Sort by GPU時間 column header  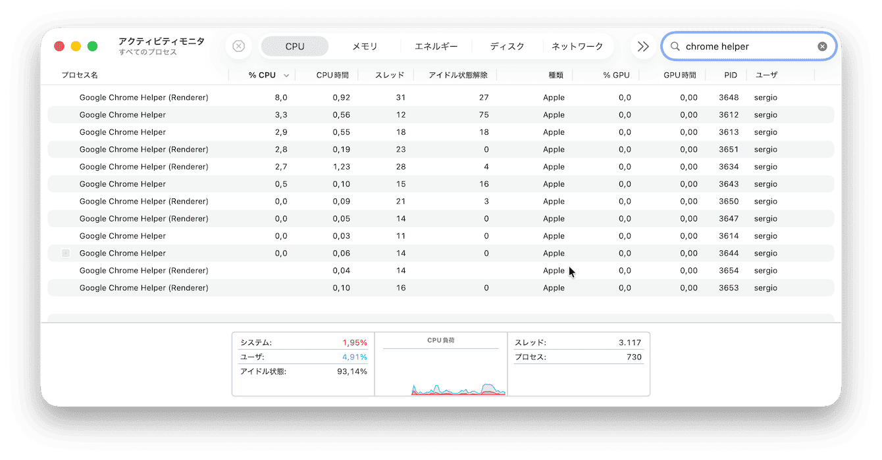[680, 76]
